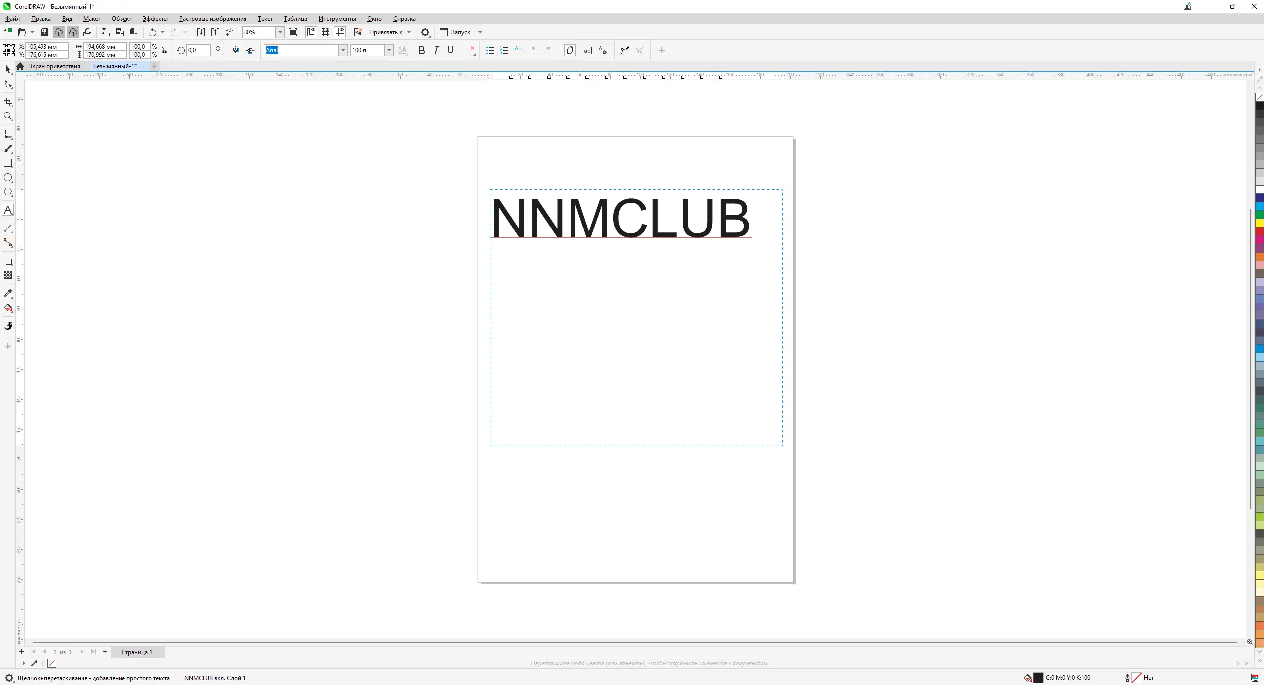Toggle bold text formatting
The image size is (1264, 685).
(x=421, y=50)
